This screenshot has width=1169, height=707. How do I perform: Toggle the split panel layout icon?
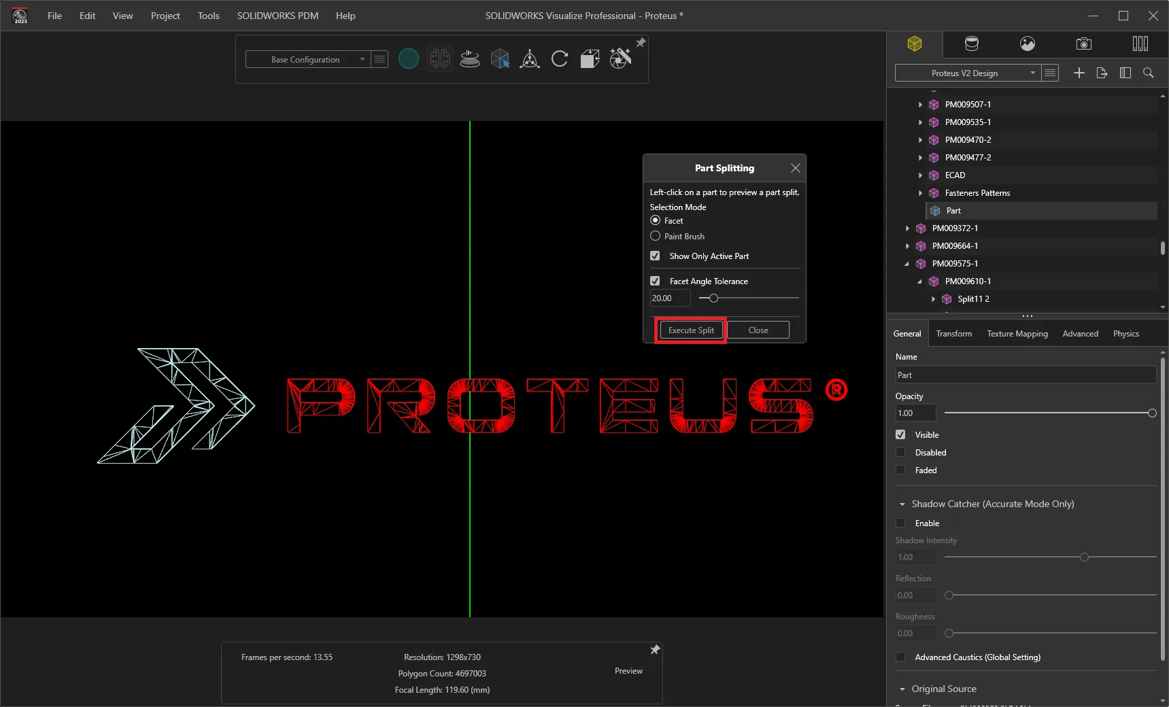(x=1125, y=73)
